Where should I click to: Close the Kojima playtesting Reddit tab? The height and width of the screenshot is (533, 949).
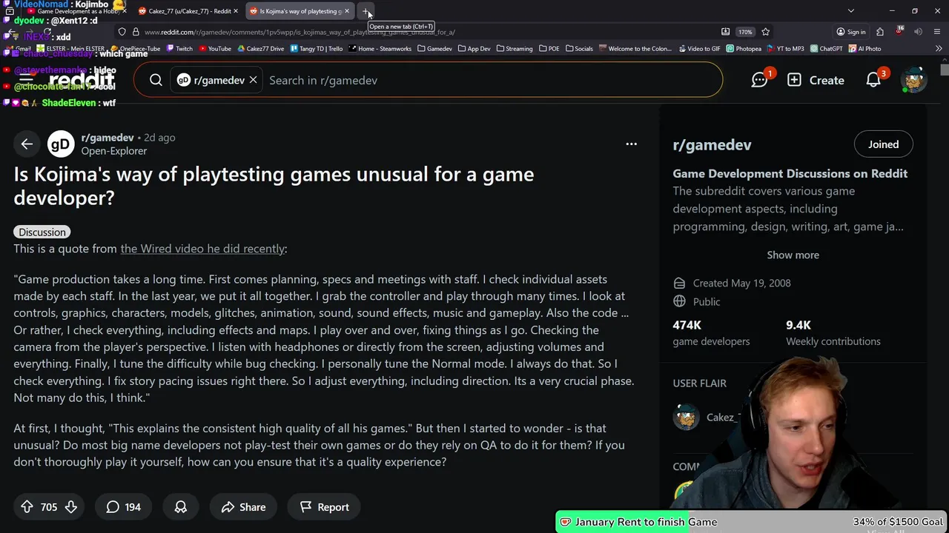click(346, 11)
